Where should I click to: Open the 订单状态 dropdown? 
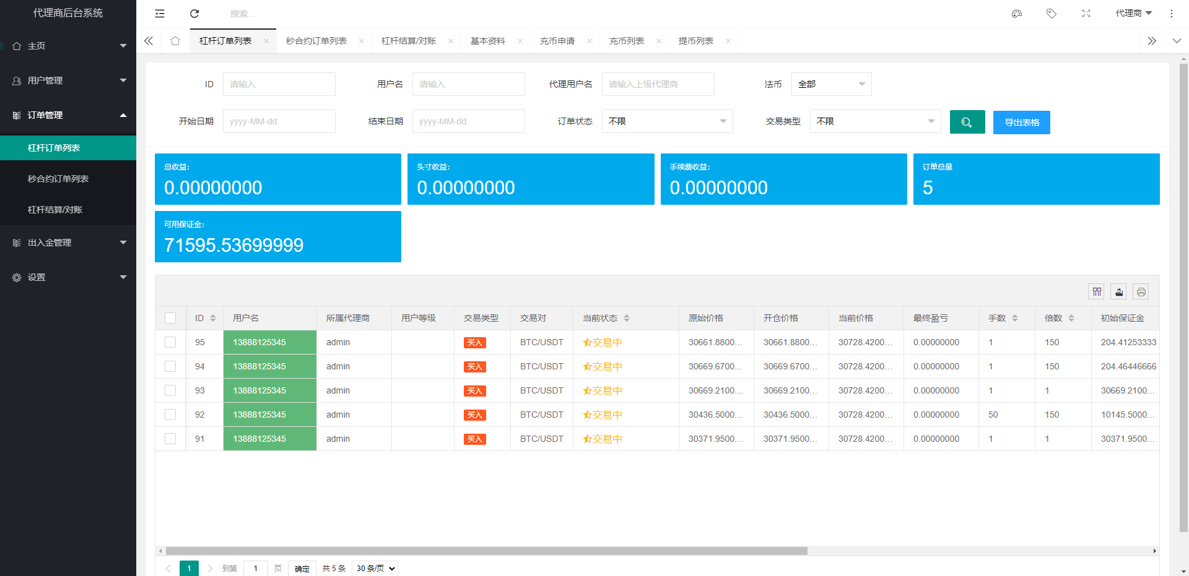[667, 121]
